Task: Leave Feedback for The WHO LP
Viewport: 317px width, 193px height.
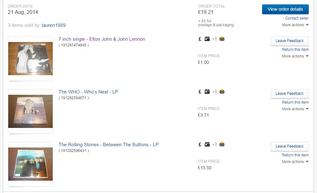Action: point(289,93)
